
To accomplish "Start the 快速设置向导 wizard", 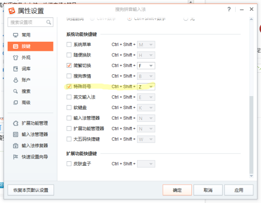I will (x=30, y=157).
